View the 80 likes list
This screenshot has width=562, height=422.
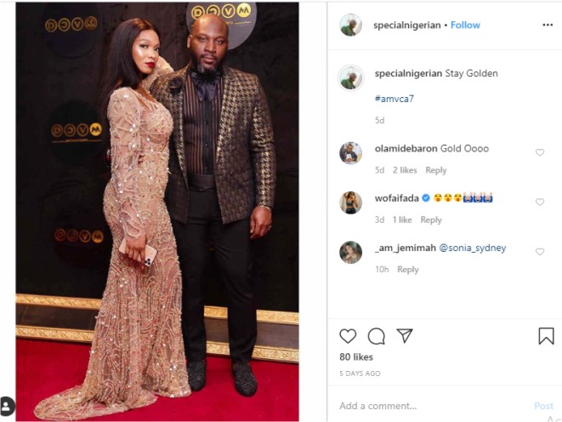coord(356,356)
